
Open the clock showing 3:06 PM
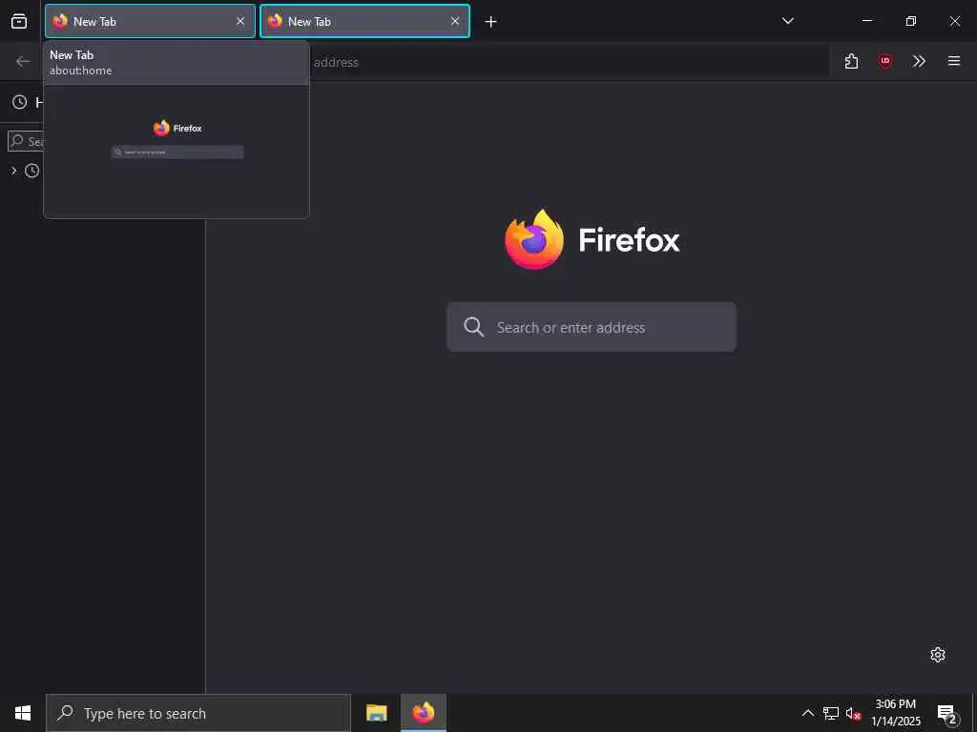[895, 713]
